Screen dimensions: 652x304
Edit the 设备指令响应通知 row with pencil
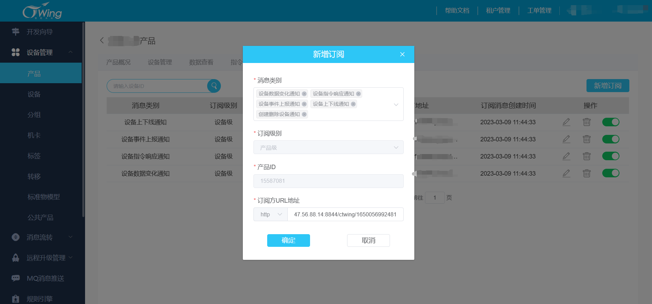click(566, 156)
